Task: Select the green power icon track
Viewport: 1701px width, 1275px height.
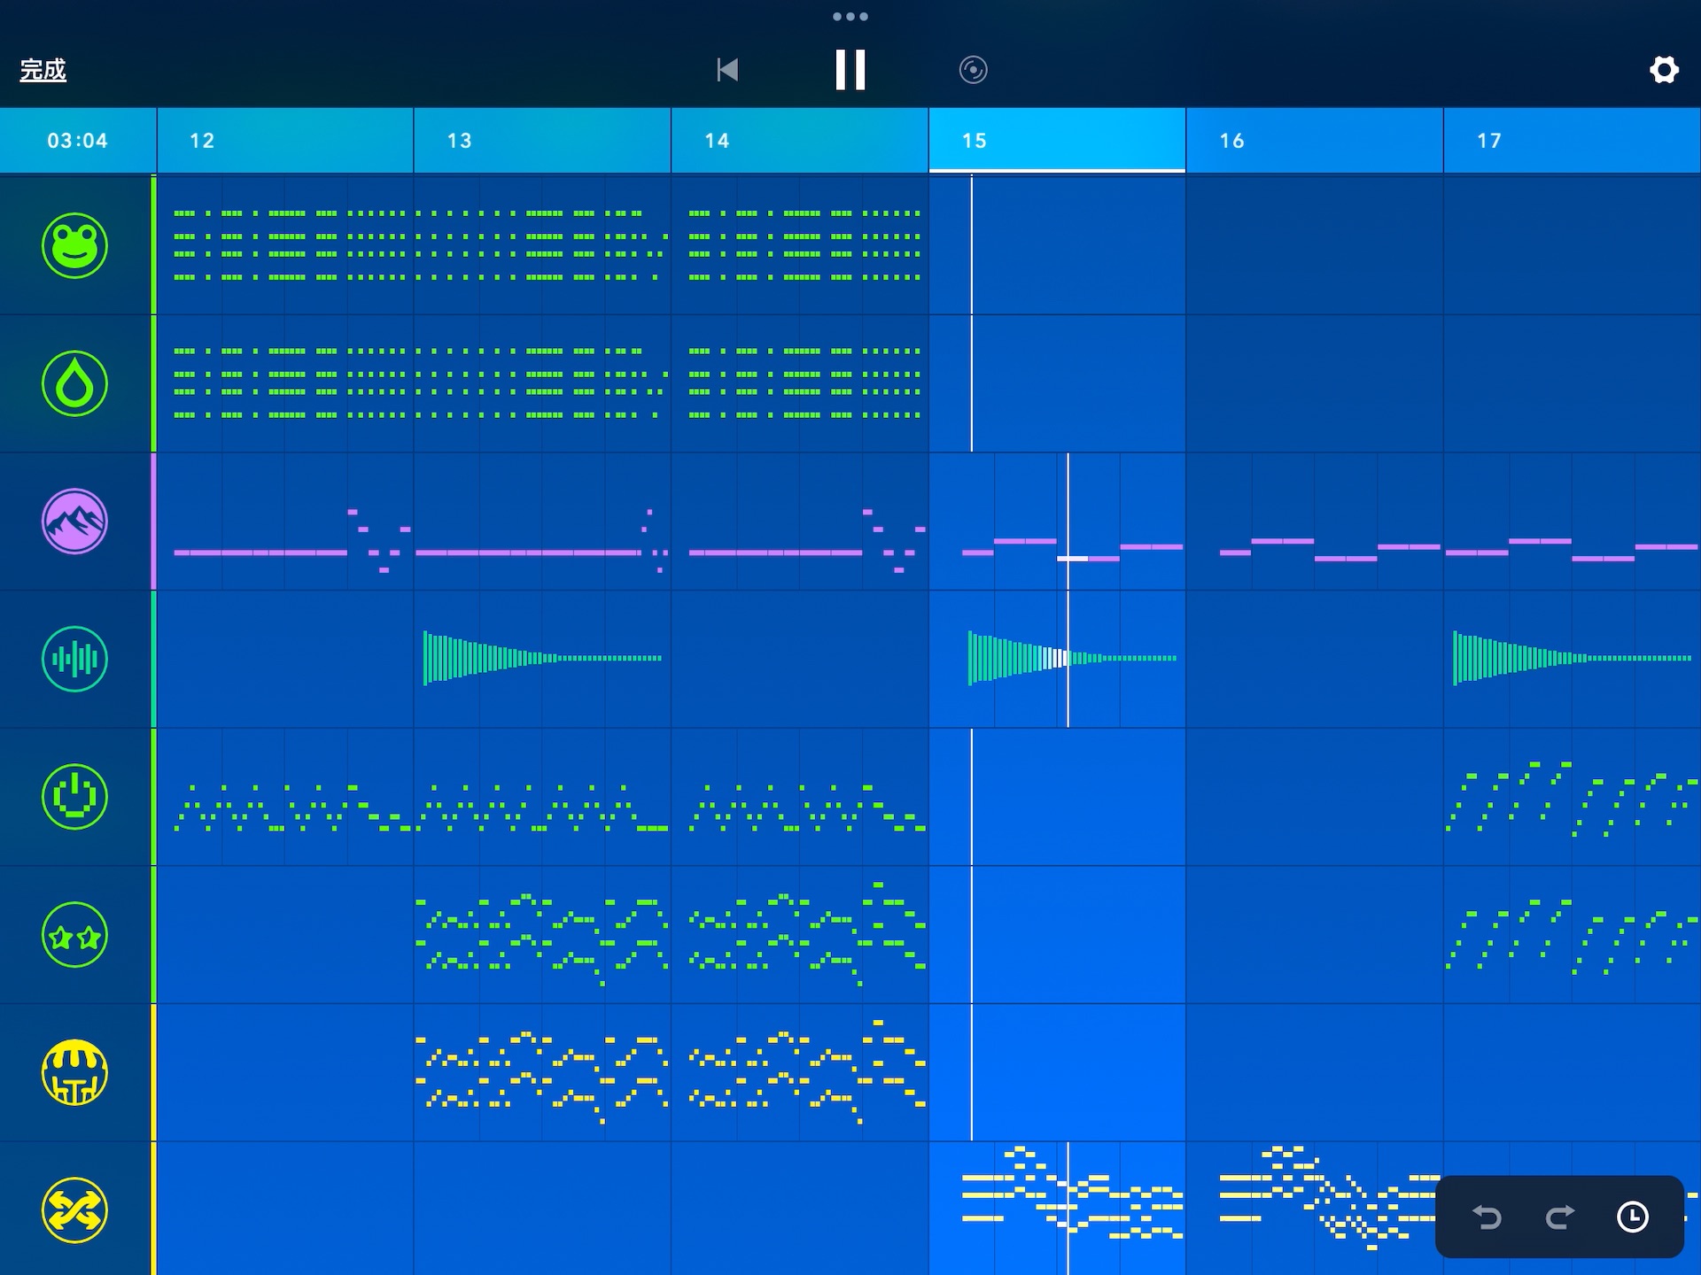Action: (75, 797)
